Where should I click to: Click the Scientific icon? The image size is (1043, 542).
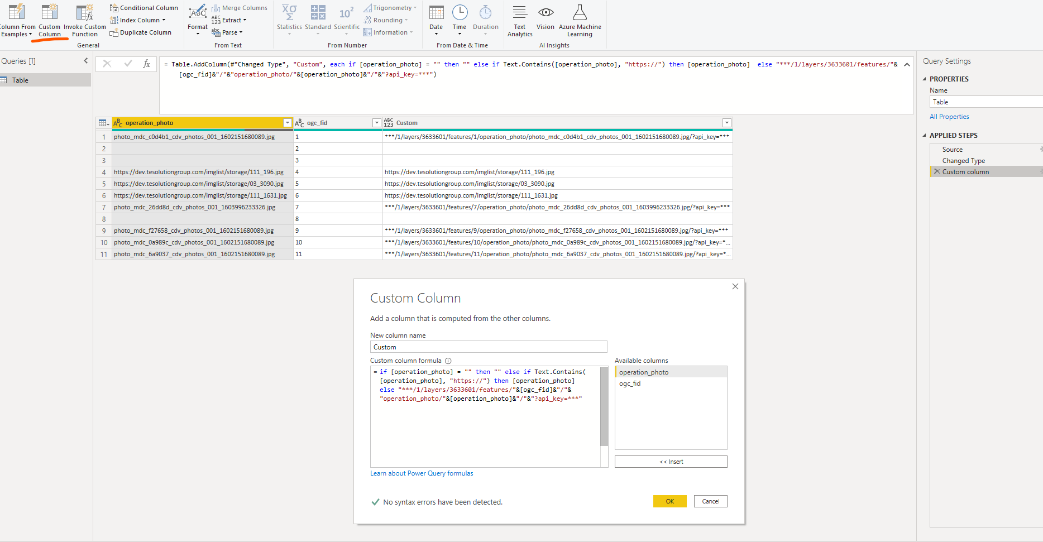(x=347, y=12)
